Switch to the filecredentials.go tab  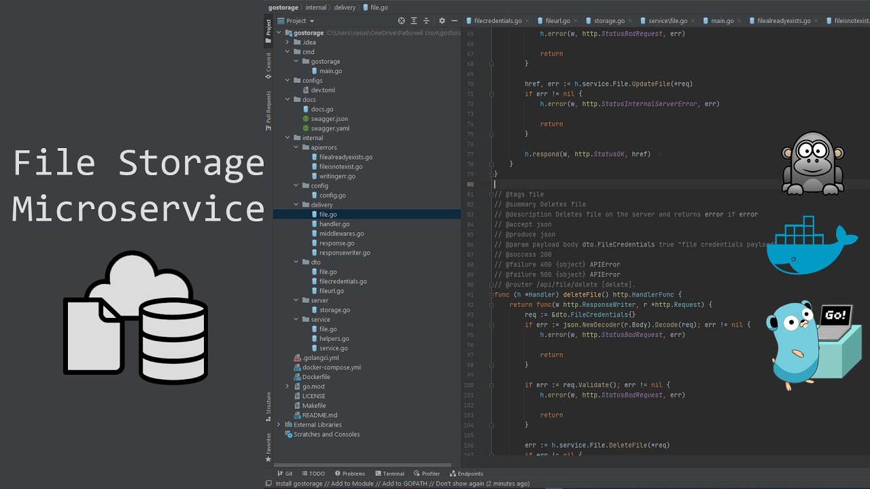click(x=498, y=21)
